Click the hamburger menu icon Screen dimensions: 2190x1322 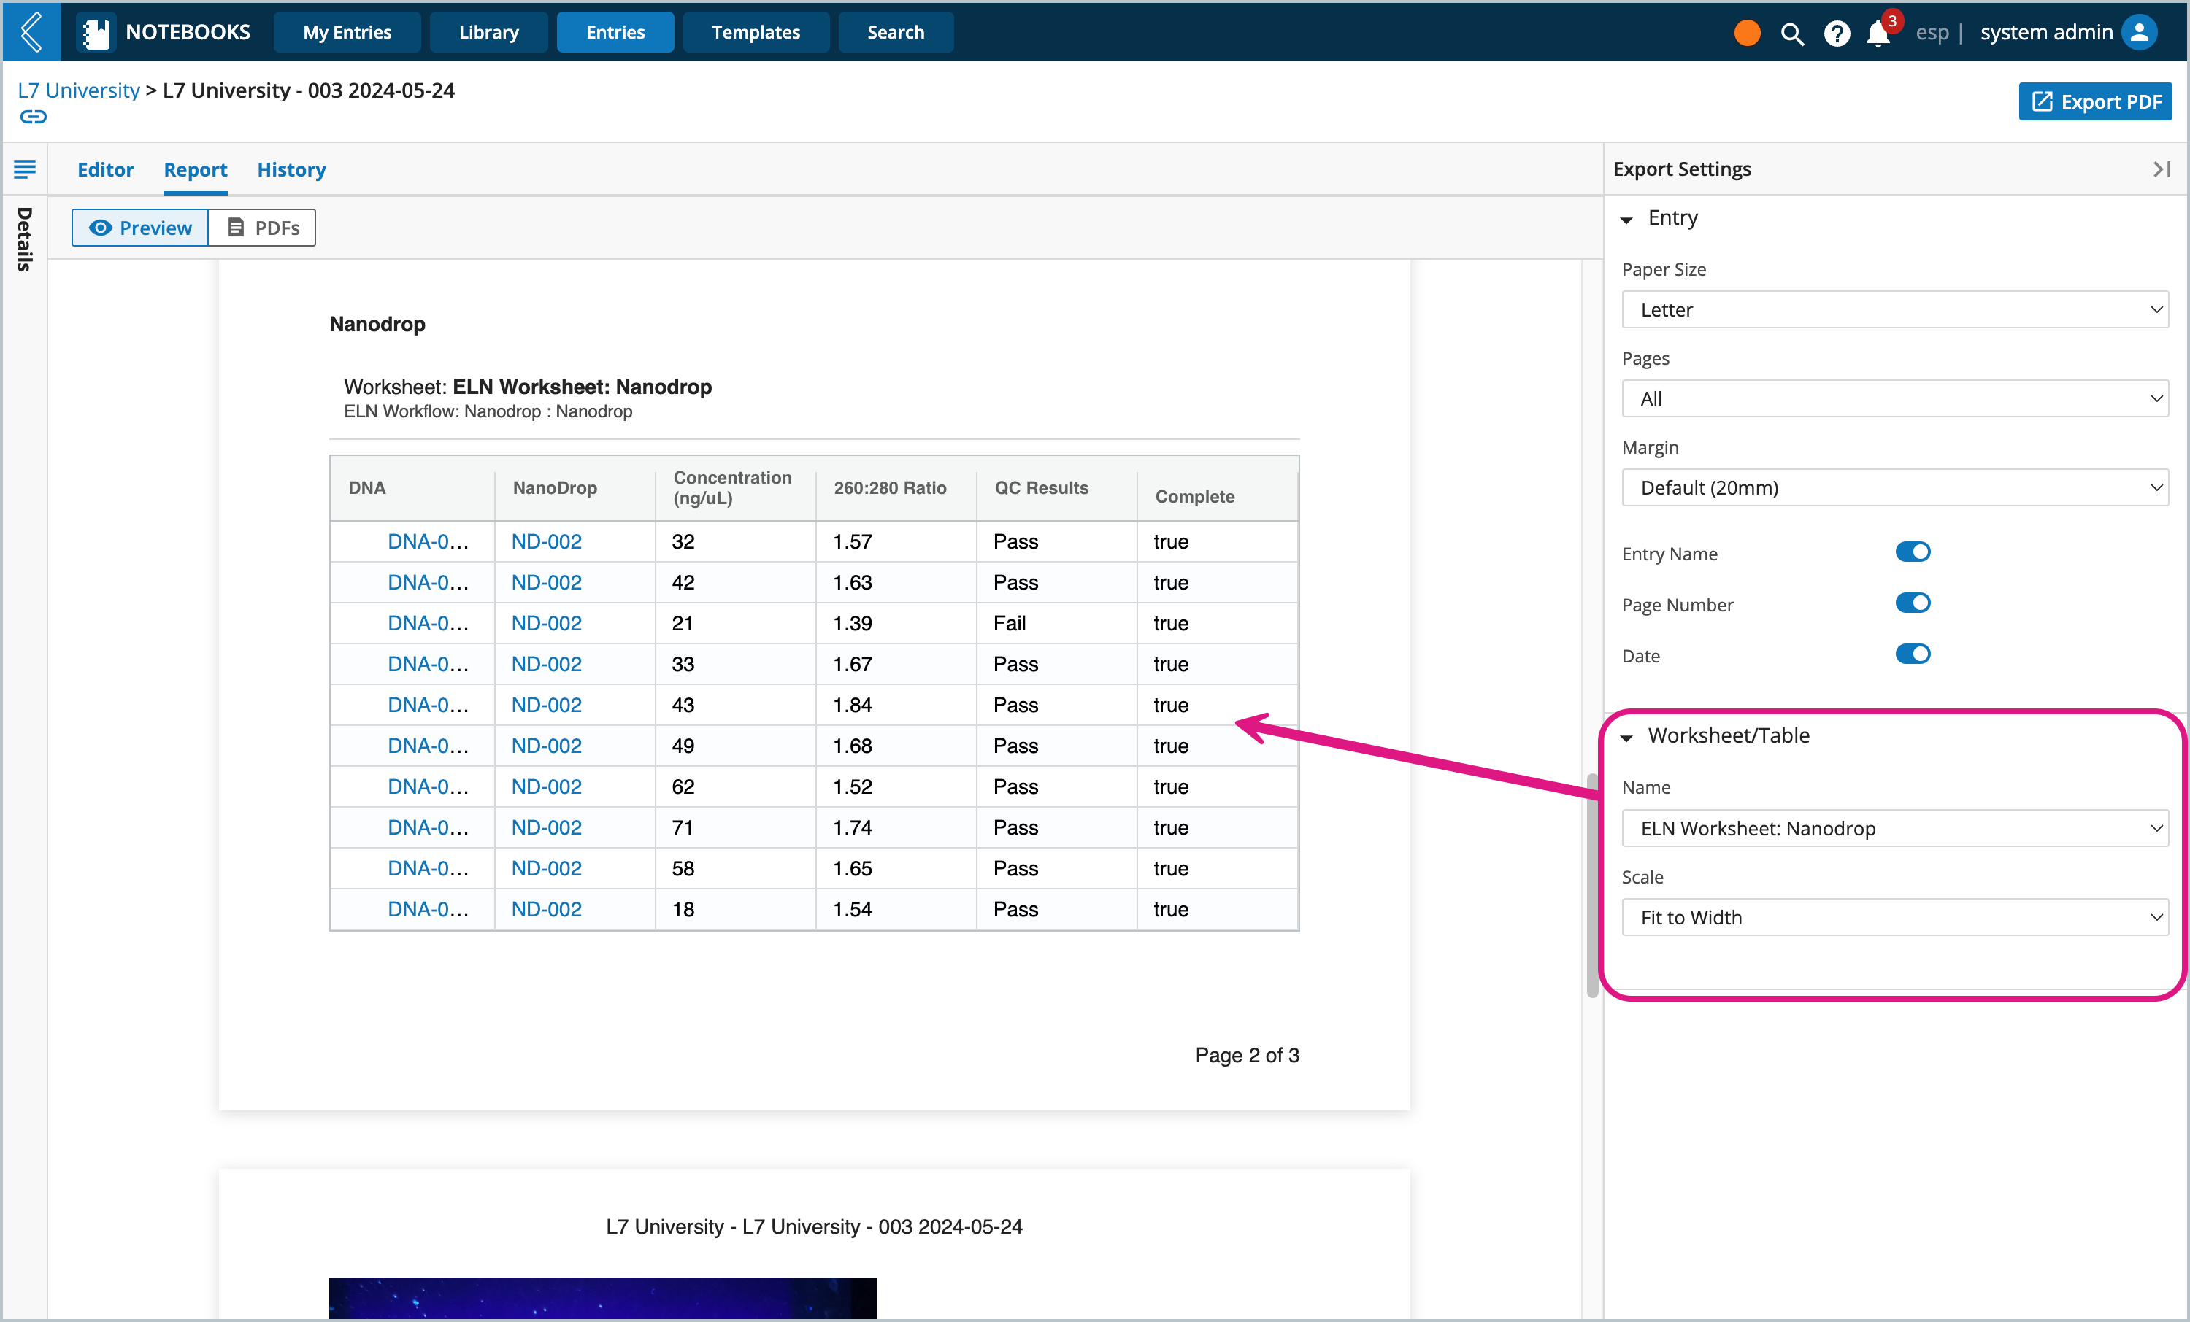coord(25,169)
